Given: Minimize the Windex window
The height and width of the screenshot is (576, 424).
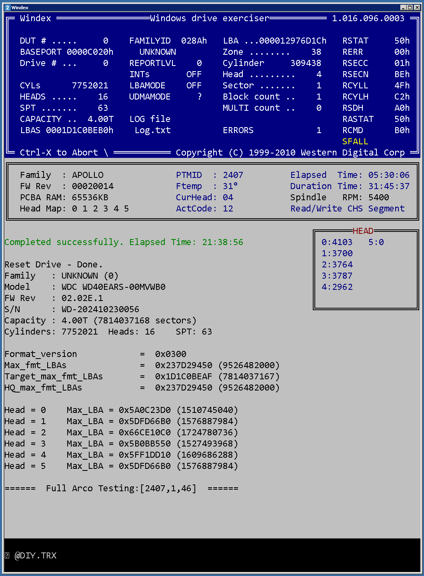Looking at the screenshot, I should pyautogui.click(x=403, y=8).
